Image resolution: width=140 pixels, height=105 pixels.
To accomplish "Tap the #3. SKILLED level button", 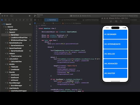I will [115, 54].
